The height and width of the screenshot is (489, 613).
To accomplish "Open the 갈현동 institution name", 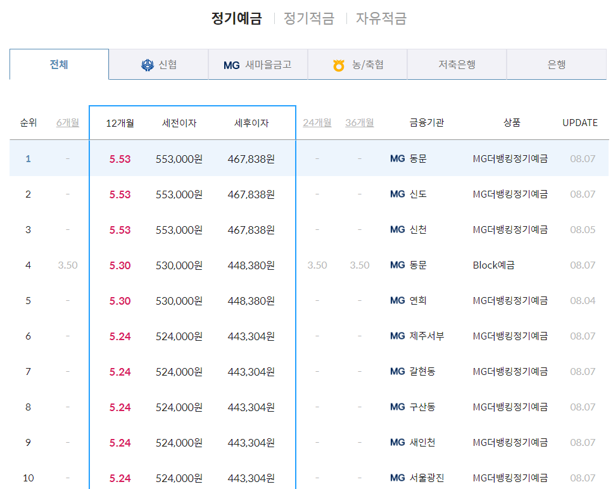I will pyautogui.click(x=422, y=372).
